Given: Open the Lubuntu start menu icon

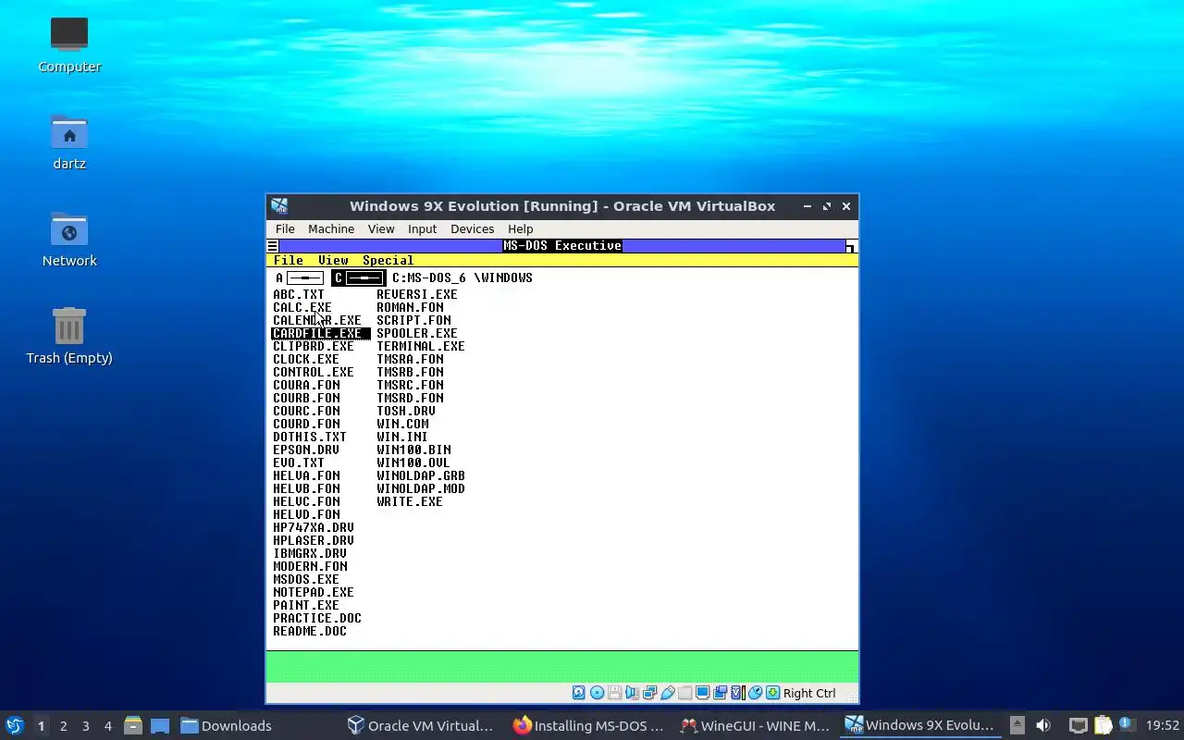Looking at the screenshot, I should pyautogui.click(x=15, y=725).
